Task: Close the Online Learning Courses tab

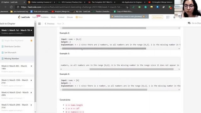Action: (54, 2)
